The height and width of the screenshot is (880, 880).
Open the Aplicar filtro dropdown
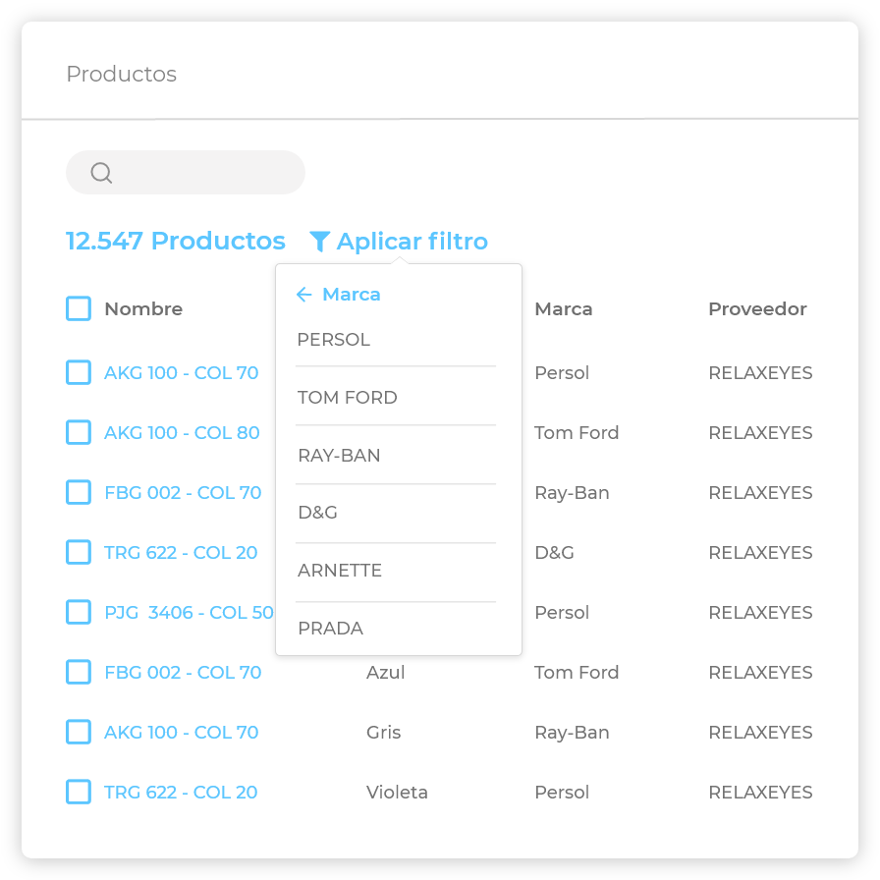(x=412, y=242)
